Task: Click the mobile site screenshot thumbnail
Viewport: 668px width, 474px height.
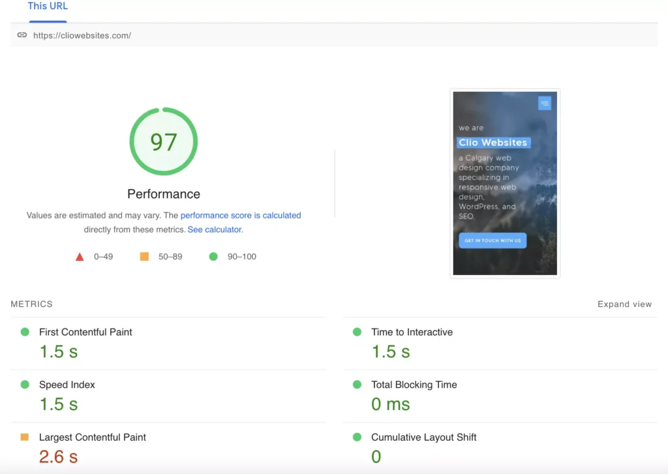Action: point(505,183)
